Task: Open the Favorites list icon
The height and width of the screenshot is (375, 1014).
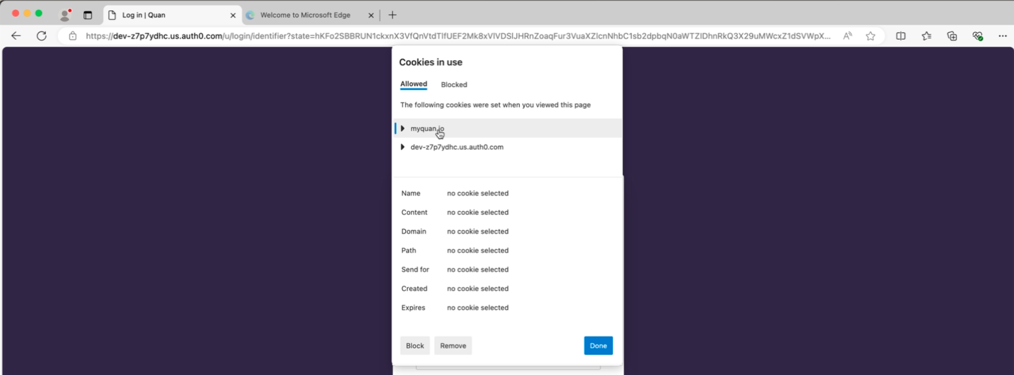Action: pos(926,36)
